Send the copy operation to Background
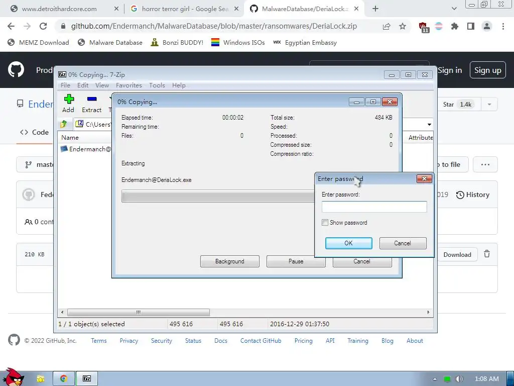 (229, 261)
